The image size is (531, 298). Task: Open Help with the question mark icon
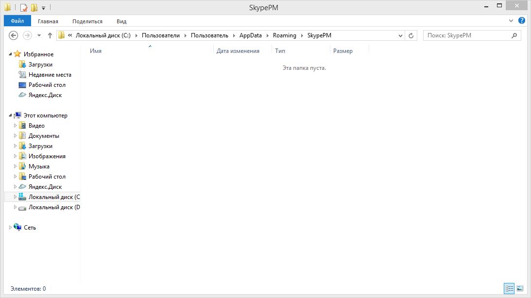point(522,21)
